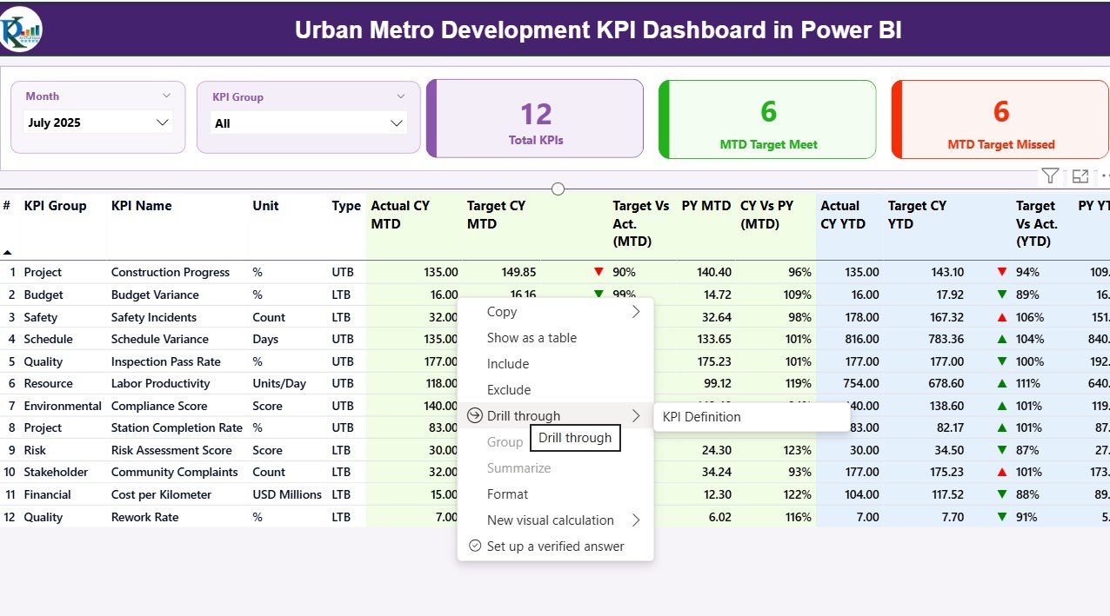
Task: Click the sort arrow under # column
Action: point(8,252)
